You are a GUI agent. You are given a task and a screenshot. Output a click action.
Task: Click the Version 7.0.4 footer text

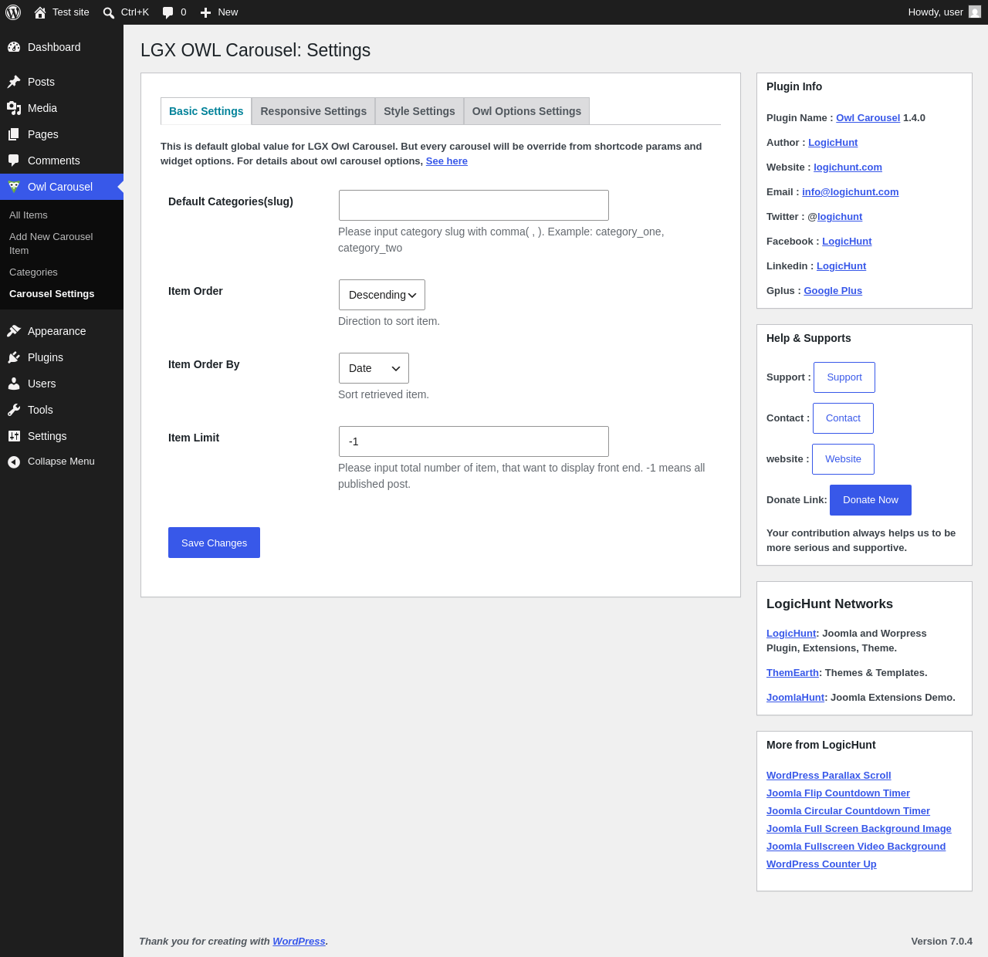click(942, 942)
